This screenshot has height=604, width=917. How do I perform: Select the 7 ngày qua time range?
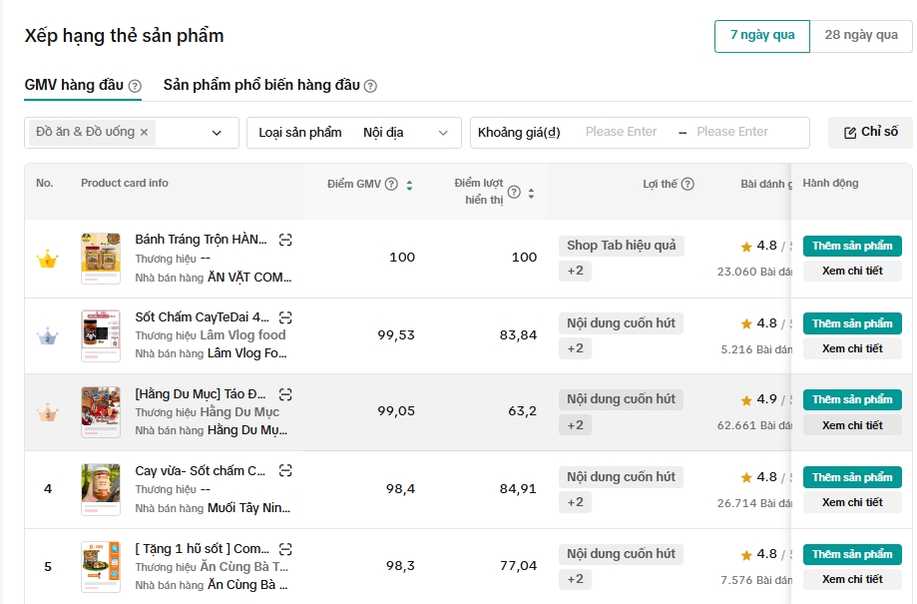coord(762,35)
